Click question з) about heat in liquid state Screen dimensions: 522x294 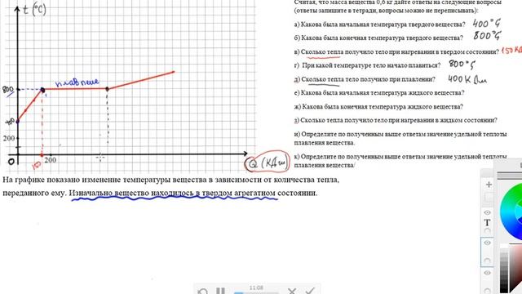pyautogui.click(x=396, y=120)
